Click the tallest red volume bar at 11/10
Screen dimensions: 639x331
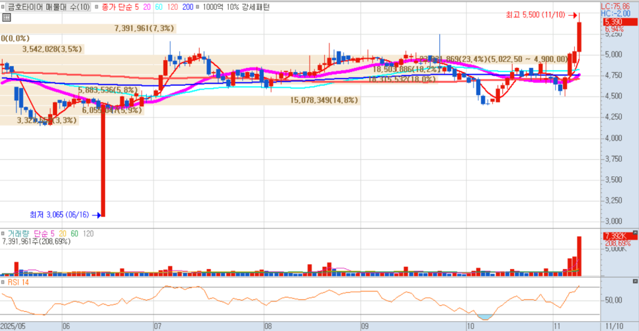click(x=579, y=256)
